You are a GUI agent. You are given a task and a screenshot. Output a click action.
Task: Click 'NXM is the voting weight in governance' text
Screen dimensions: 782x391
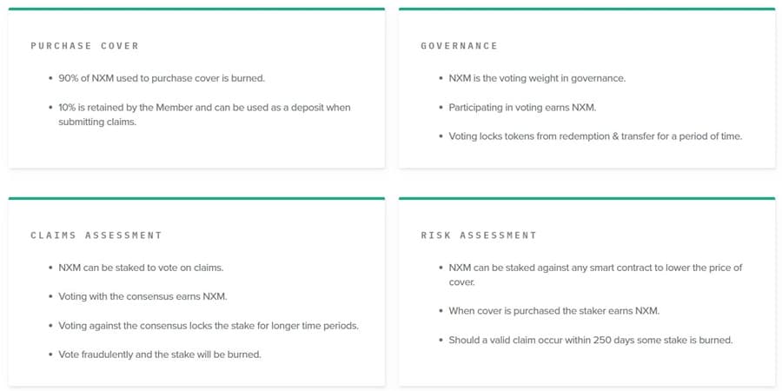(x=537, y=78)
